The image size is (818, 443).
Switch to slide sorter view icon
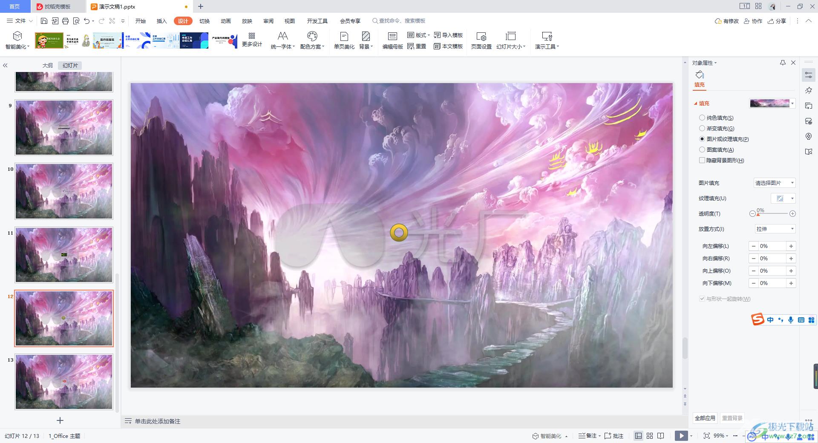(x=650, y=436)
